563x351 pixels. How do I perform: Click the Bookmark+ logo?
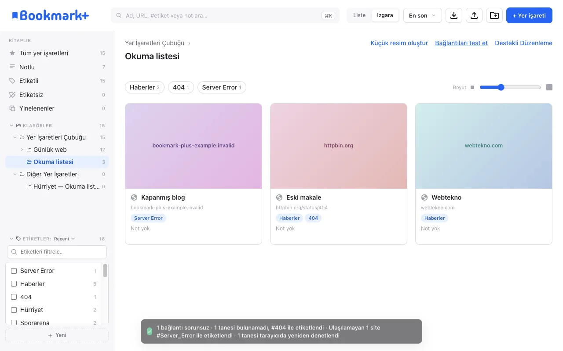click(50, 15)
